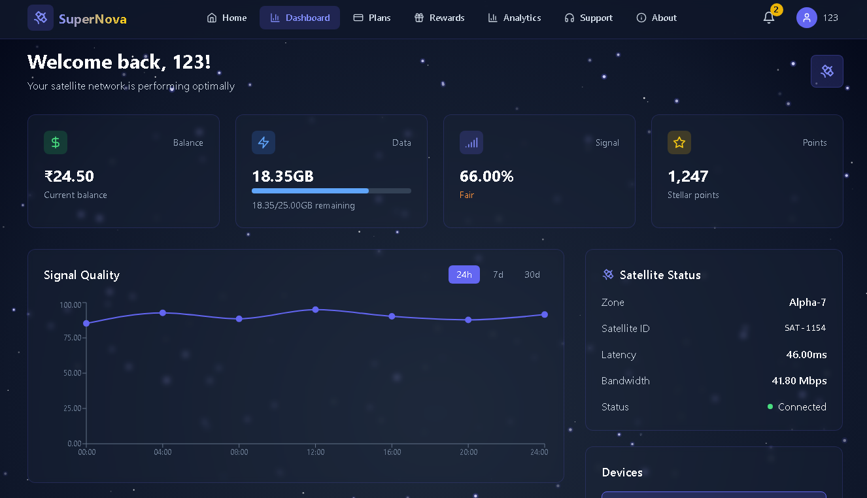The width and height of the screenshot is (867, 498).
Task: Click the Signal Quality chart title
Action: click(82, 275)
